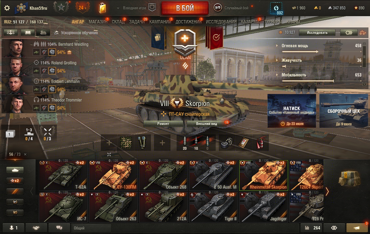Toggle accelerated crew training (Ускоренное обучение)
This screenshot has width=370, height=234.
76,33
